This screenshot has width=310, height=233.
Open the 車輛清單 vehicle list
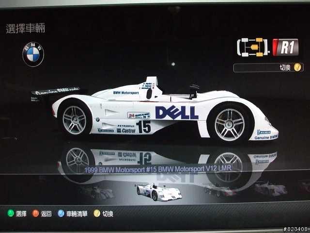tap(77, 214)
